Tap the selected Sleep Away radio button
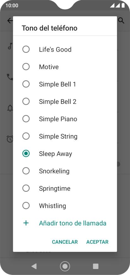The image size is (130, 275). pos(26,153)
